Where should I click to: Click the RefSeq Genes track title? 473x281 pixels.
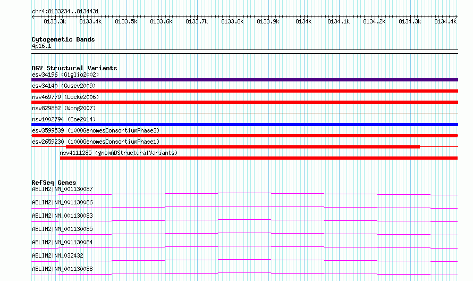click(x=54, y=183)
